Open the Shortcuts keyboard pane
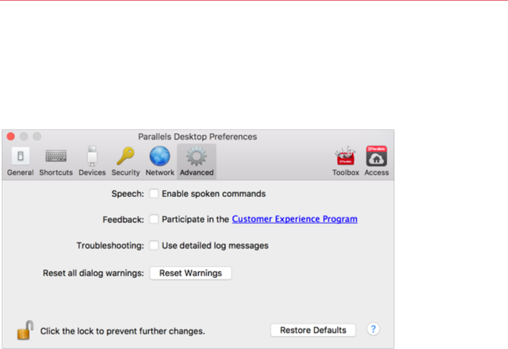Viewport: 508px width, 349px height. tap(56, 161)
